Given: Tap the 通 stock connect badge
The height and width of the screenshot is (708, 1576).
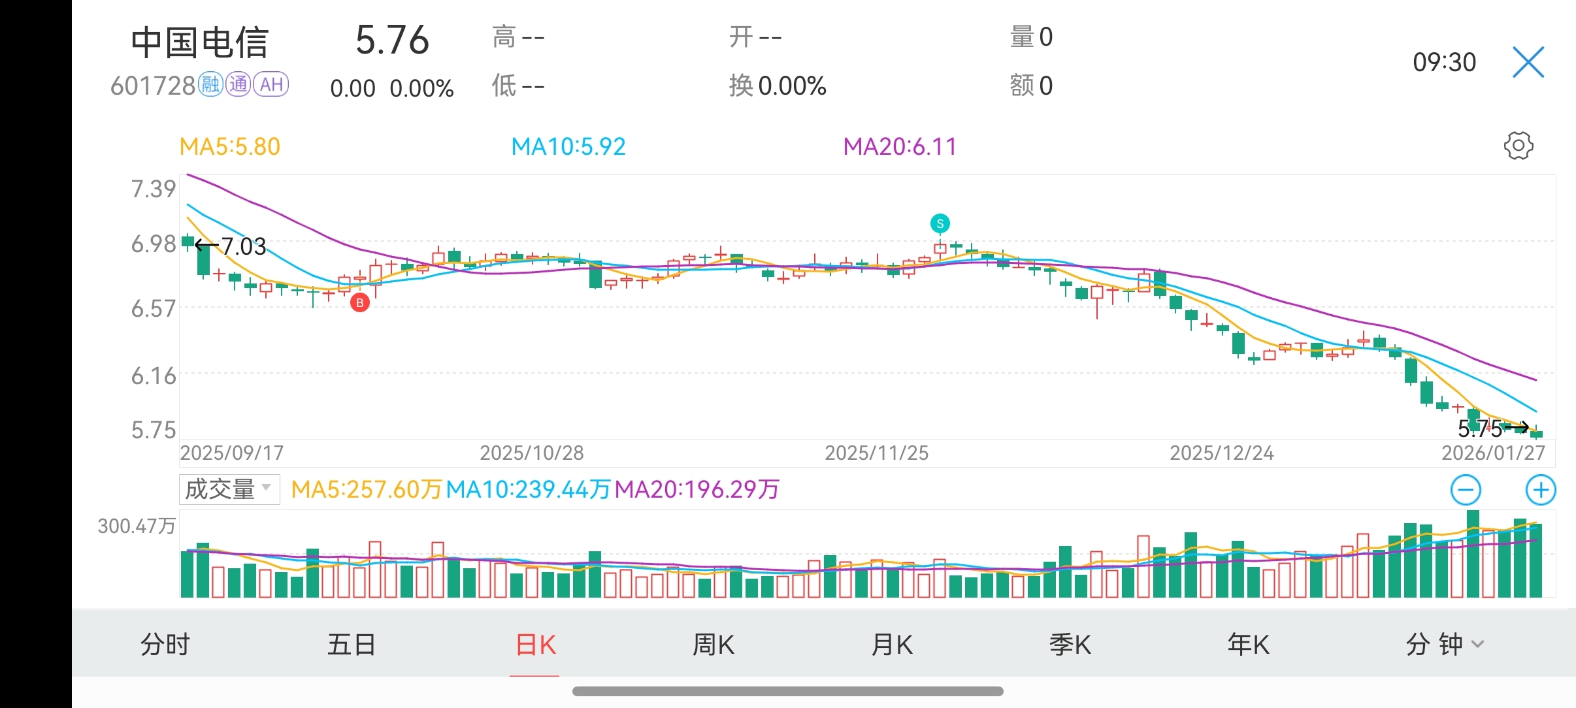Looking at the screenshot, I should pos(238,85).
